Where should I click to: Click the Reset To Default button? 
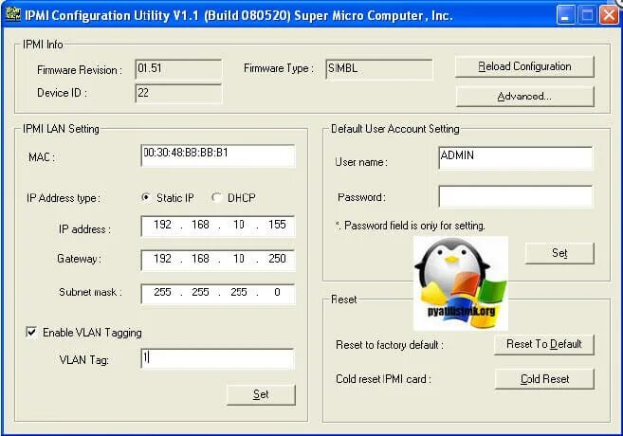coord(544,344)
